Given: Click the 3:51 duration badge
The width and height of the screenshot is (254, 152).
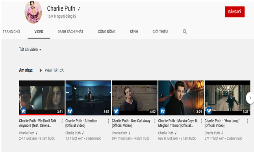Looking at the screenshot, I should coord(60,112).
